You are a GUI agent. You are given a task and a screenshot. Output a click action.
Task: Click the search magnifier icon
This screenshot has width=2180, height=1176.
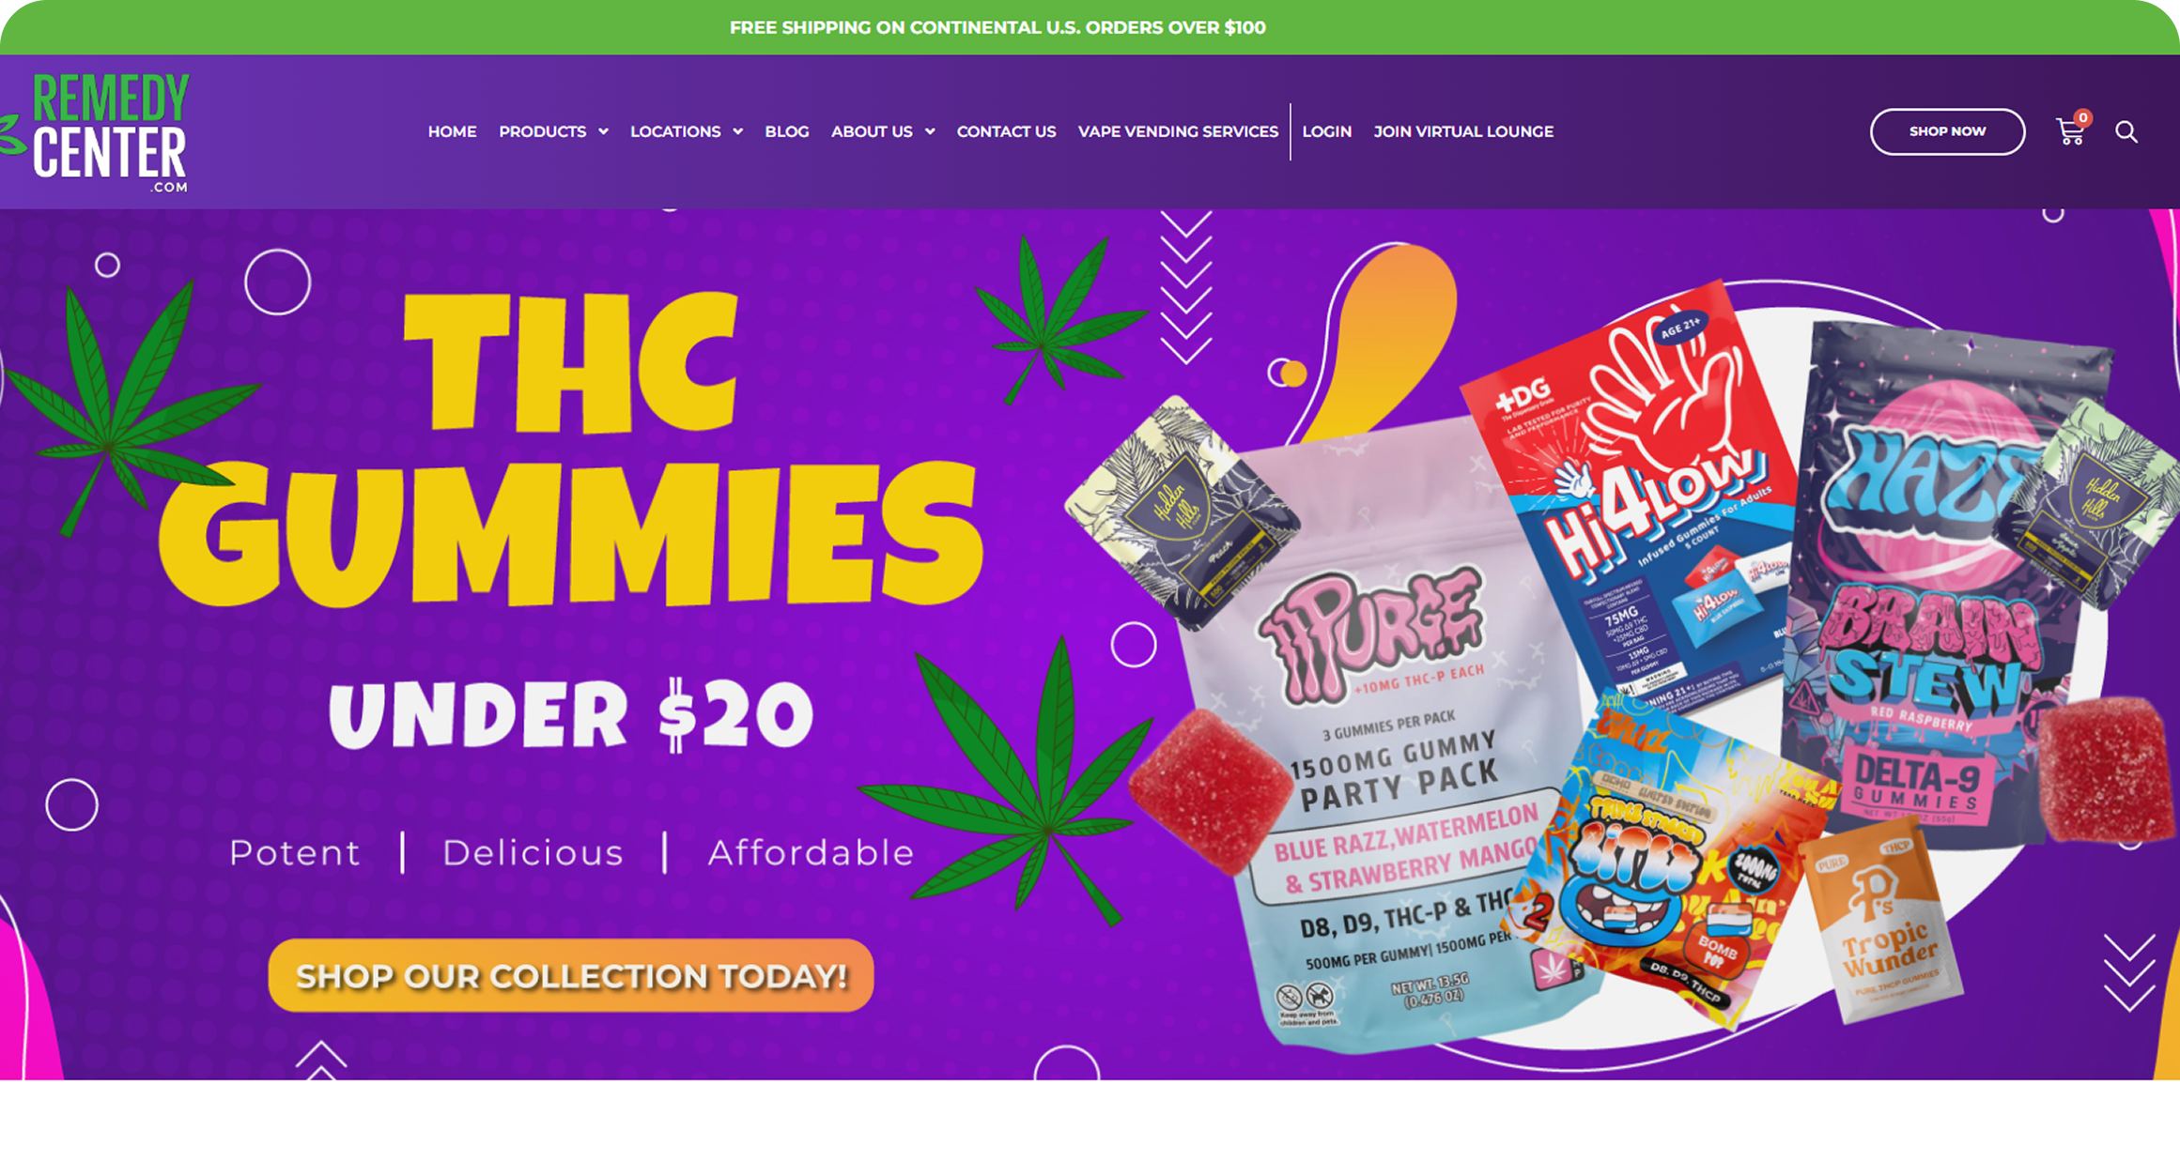2126,132
